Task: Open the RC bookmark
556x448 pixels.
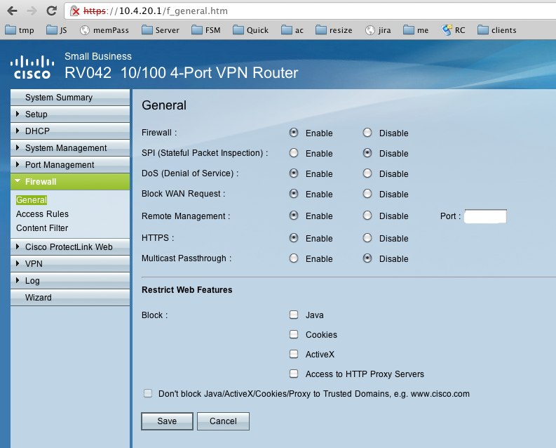Action: (x=454, y=30)
